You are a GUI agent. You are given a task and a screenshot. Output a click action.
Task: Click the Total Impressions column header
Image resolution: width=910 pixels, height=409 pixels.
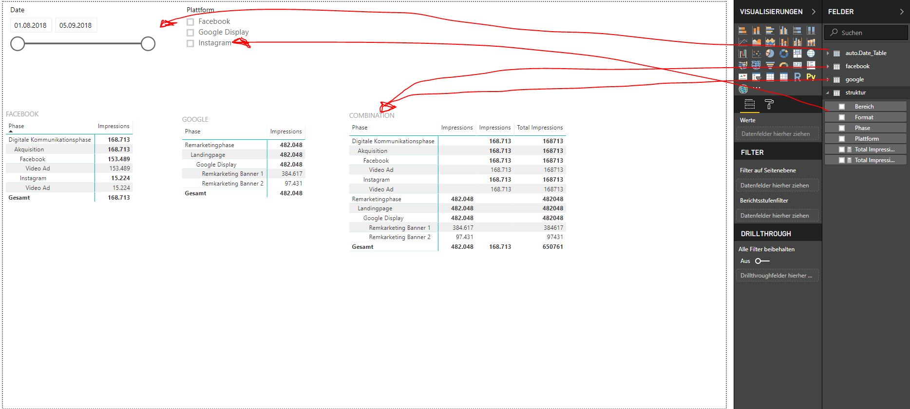pos(540,128)
